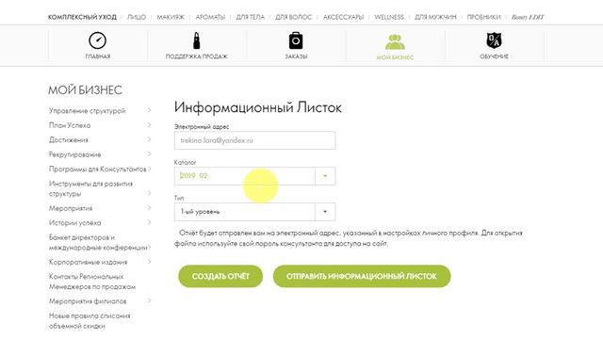Open Корпоративные издания link
Image resolution: width=603 pixels, height=339 pixels.
point(88,262)
